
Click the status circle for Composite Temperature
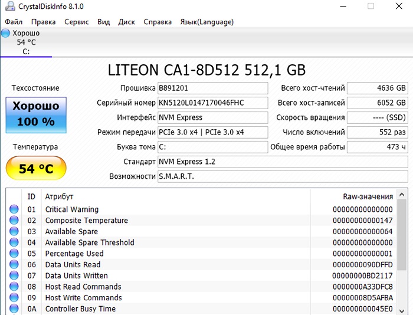pyautogui.click(x=14, y=220)
